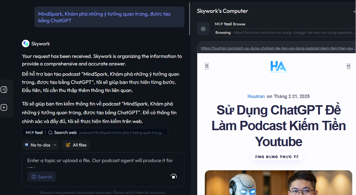356x195 pixels.
Task: Open the Huutran author link
Action: (x=256, y=96)
